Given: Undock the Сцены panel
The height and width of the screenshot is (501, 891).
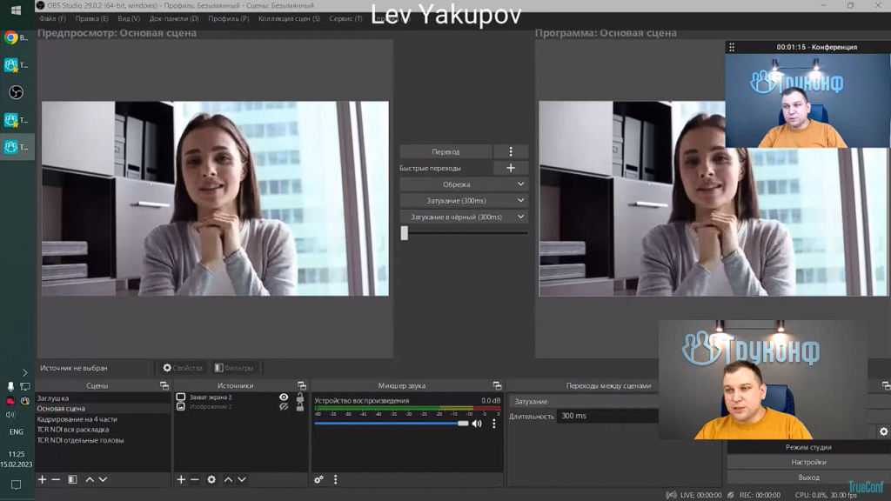Looking at the screenshot, I should pos(164,385).
